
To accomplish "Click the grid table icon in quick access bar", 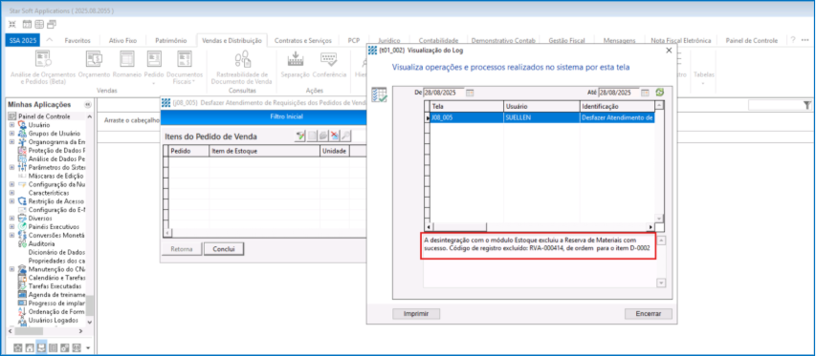I will click(x=39, y=24).
